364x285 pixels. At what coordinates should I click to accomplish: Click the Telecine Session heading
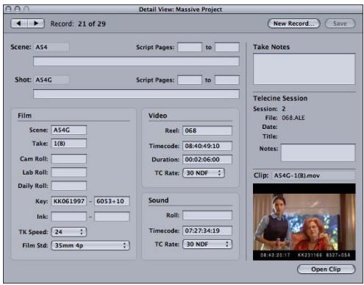click(x=280, y=98)
